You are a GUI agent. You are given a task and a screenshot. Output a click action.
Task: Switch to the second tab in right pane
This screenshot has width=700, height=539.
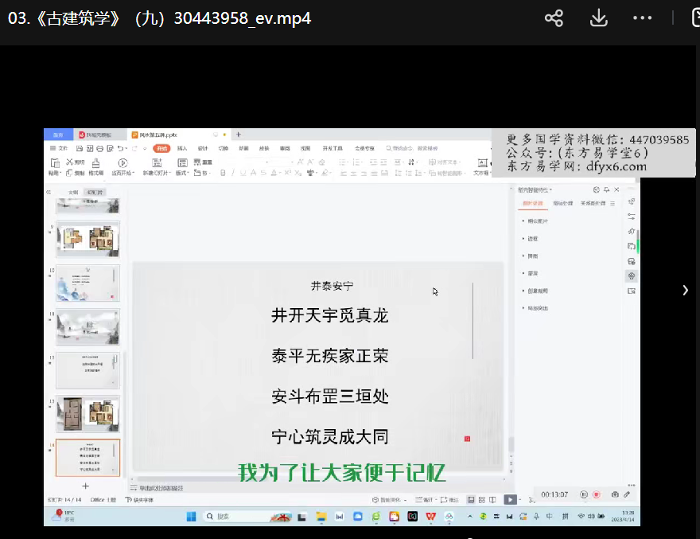(562, 204)
